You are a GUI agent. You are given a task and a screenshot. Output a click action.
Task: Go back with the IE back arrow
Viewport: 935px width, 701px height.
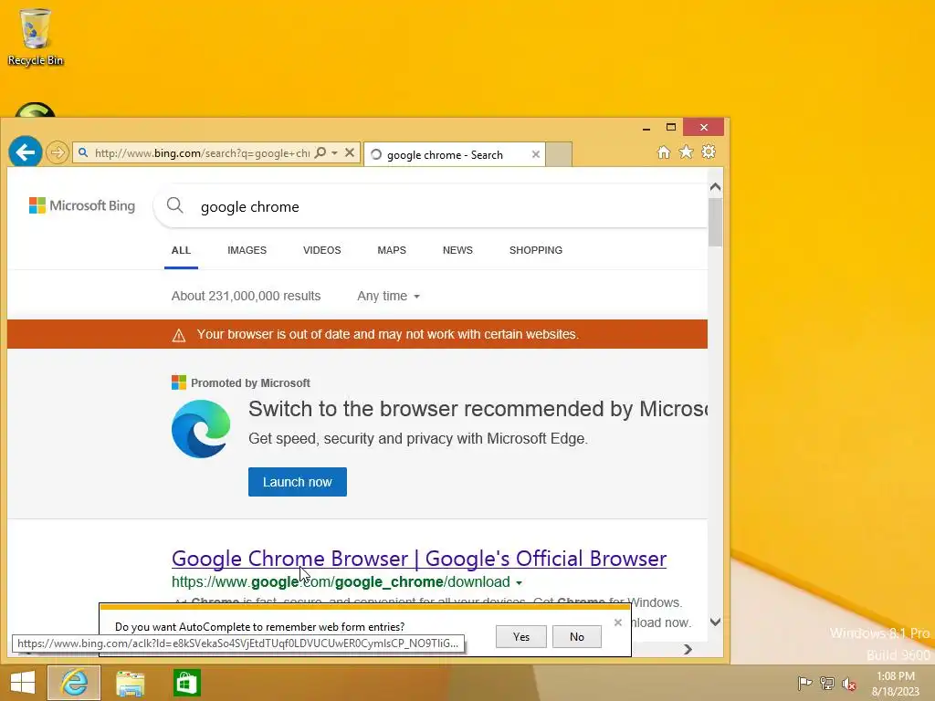(x=25, y=152)
